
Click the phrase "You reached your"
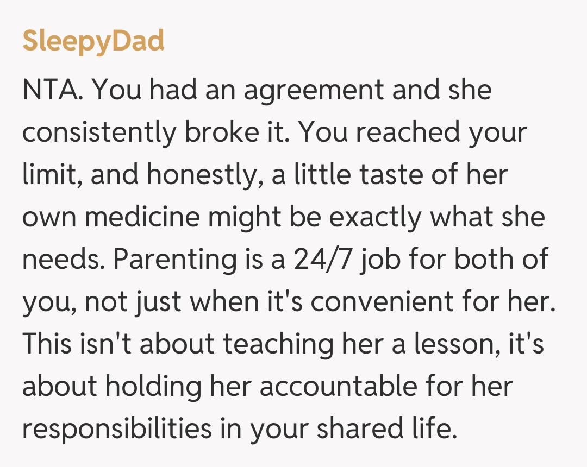412,132
